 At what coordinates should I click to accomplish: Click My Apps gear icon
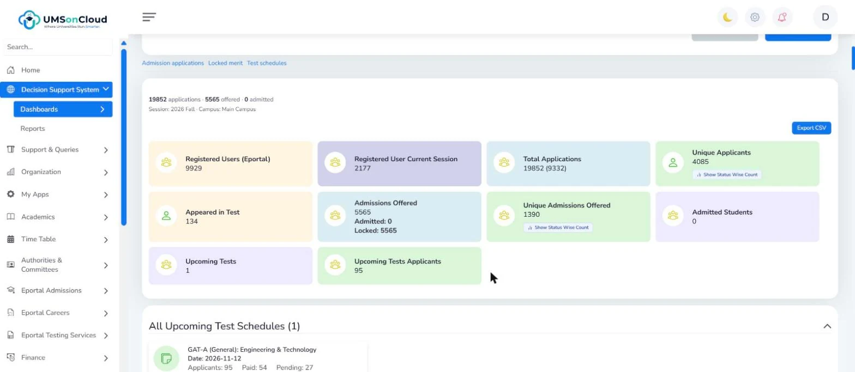click(x=10, y=194)
